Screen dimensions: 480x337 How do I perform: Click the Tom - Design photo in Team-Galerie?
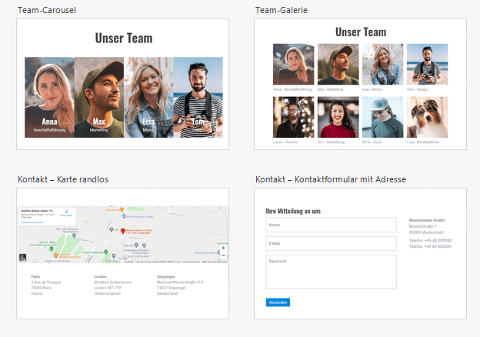point(428,65)
